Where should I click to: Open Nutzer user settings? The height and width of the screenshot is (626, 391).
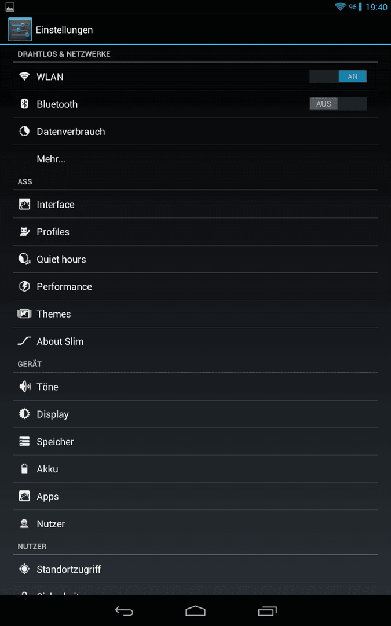coord(196,524)
